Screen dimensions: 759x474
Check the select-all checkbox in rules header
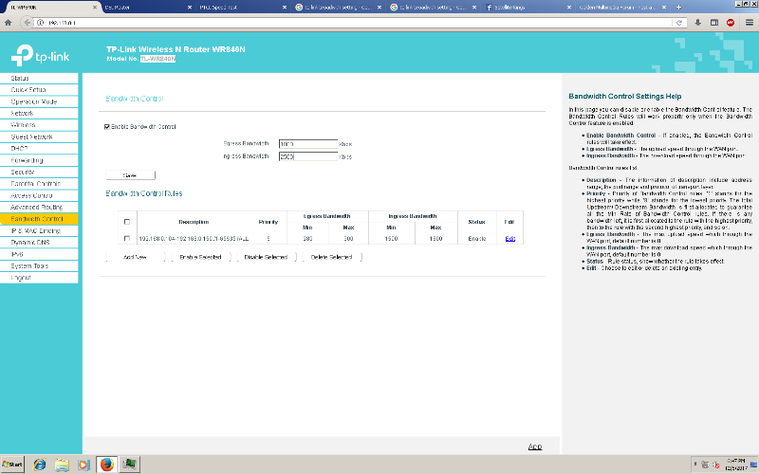click(127, 222)
